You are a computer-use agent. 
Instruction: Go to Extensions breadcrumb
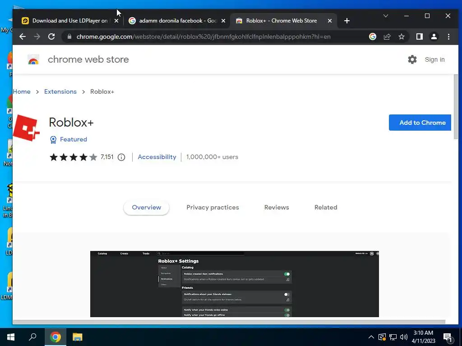[60, 91]
